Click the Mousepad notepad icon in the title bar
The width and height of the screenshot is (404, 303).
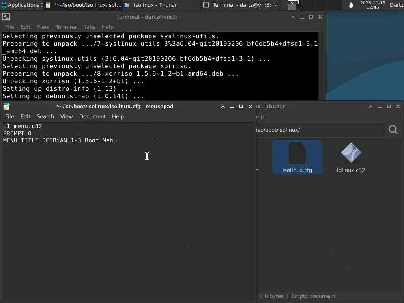(6, 107)
